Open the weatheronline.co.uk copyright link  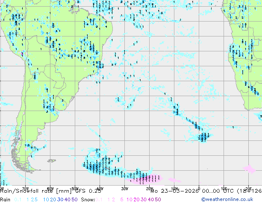[227, 200]
